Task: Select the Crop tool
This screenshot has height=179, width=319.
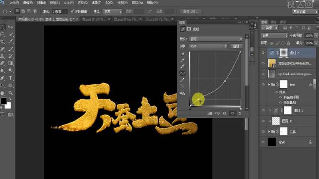Action: pos(2,41)
